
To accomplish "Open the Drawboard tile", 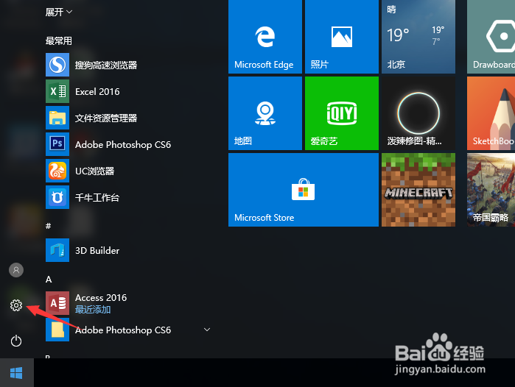I will pyautogui.click(x=491, y=37).
